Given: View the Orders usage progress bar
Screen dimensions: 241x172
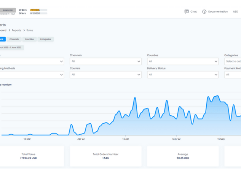Looking at the screenshot, I should pos(39,10).
